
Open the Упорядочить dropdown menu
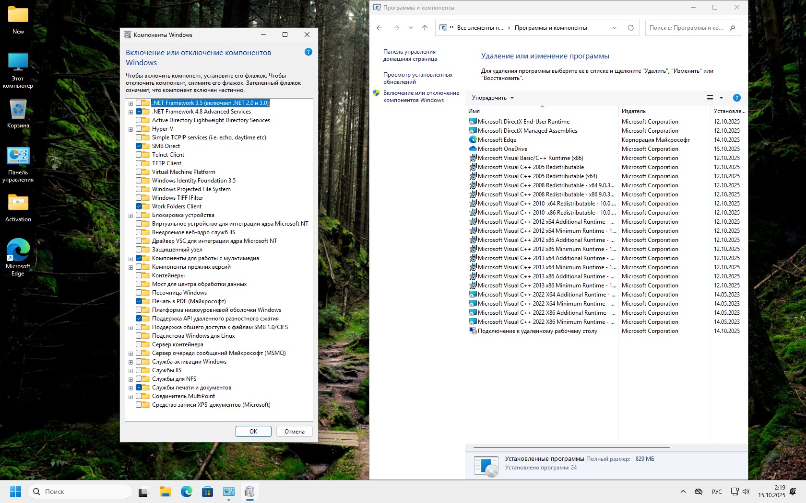coord(493,98)
